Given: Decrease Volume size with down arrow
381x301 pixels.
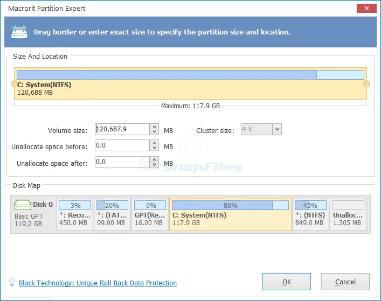Looking at the screenshot, I should tap(154, 132).
